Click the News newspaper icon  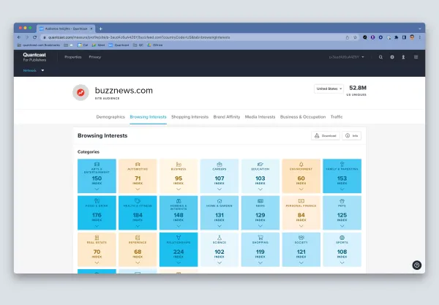coord(260,201)
